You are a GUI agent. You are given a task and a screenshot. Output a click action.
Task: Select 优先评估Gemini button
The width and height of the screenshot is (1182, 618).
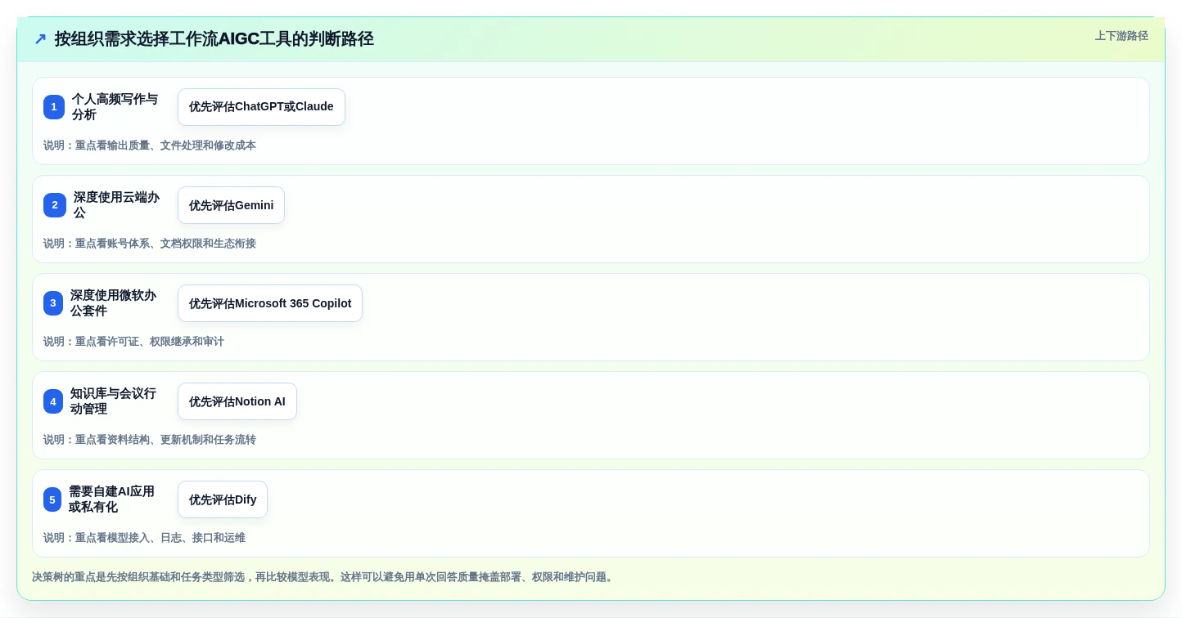(231, 205)
